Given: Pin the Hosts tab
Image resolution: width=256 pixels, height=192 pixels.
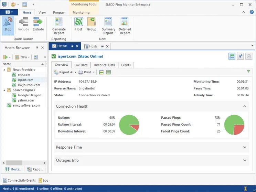Looking at the screenshot, I should click(103, 46).
